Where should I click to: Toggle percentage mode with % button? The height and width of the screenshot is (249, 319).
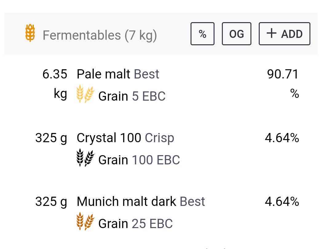[203, 34]
